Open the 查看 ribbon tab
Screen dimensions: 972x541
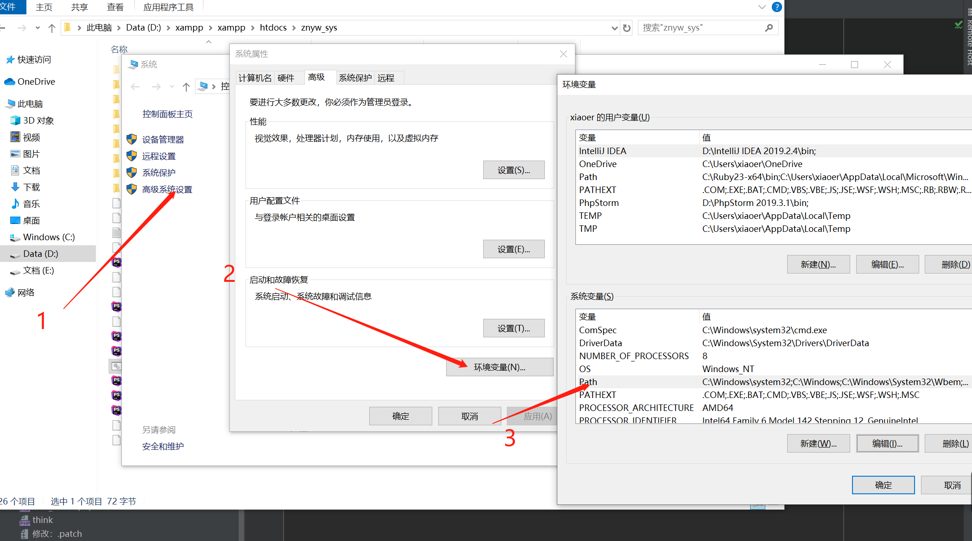click(115, 7)
